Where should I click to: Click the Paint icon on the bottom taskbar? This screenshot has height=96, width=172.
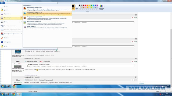(19, 94)
